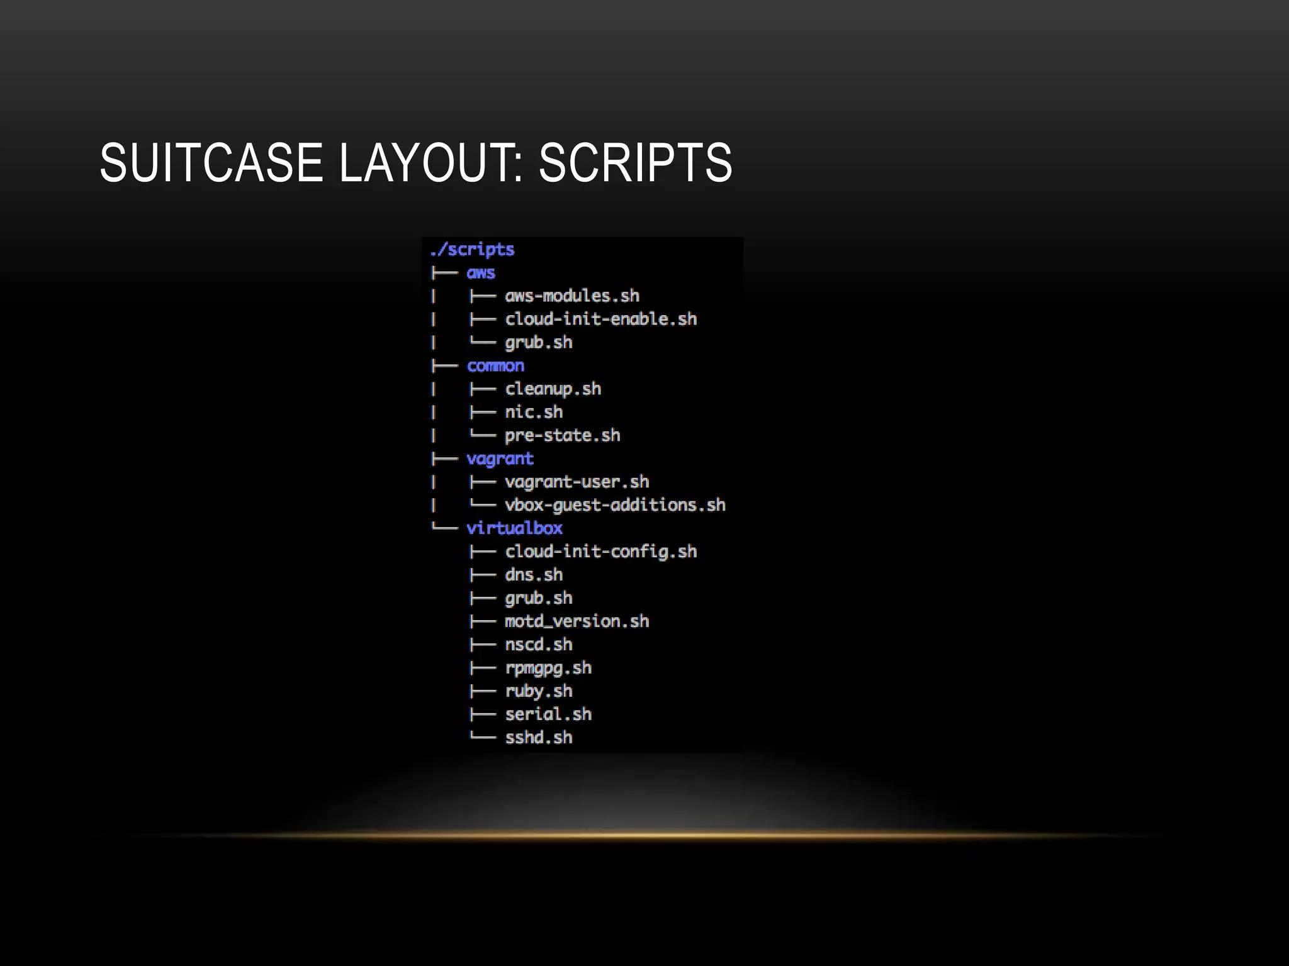
Task: Click the vagrant-user.sh file entry
Action: 577,482
